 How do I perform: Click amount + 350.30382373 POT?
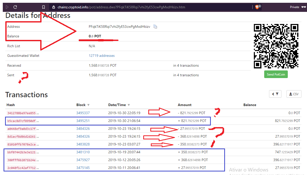point(193,152)
